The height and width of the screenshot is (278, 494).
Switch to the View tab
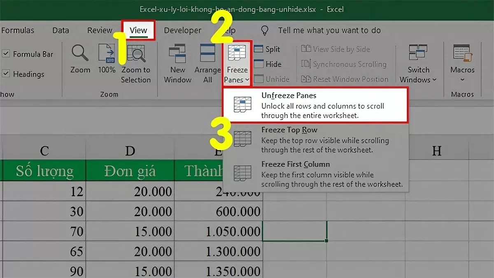139,30
